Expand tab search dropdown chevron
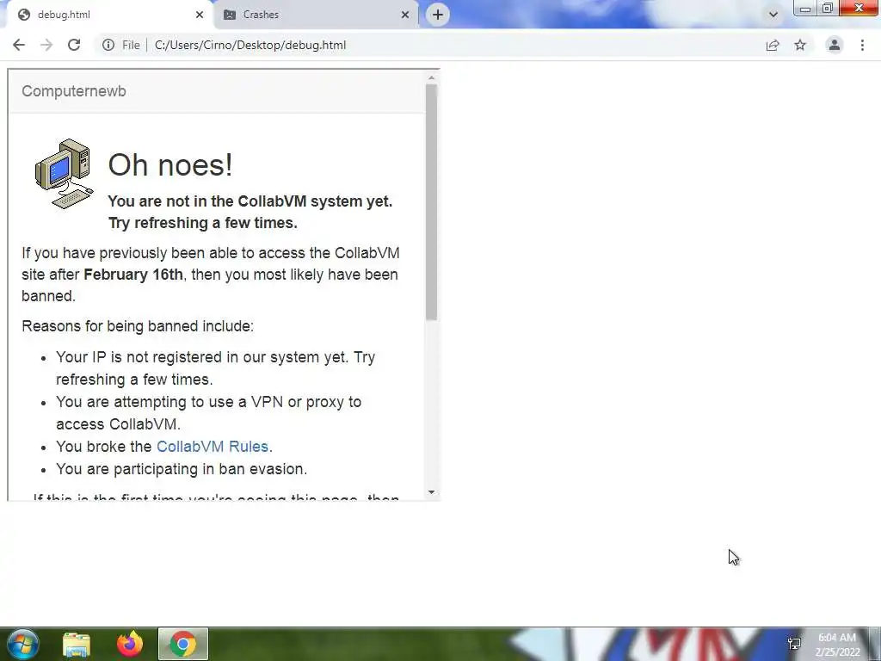 coord(773,15)
